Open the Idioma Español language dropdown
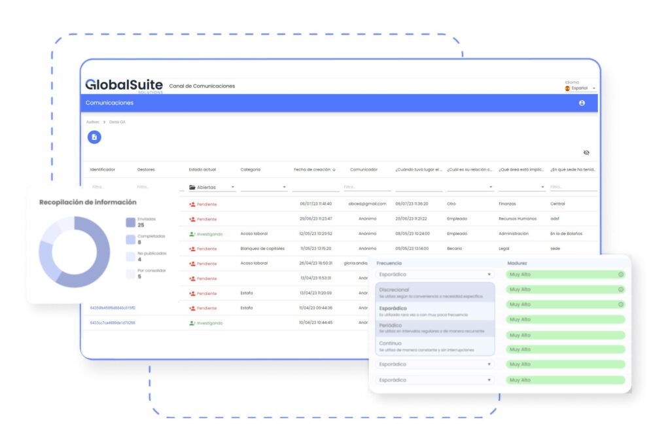The width and height of the screenshot is (670, 433). point(580,88)
